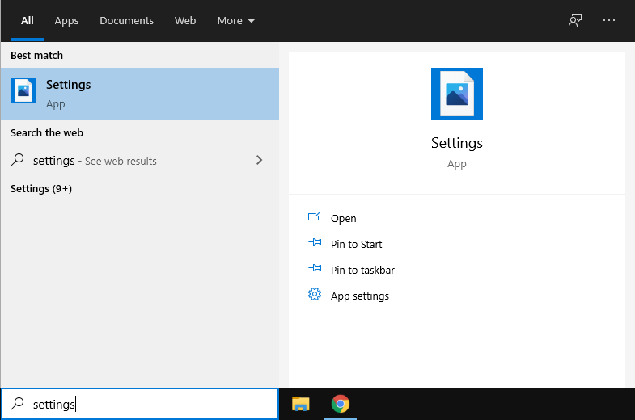
Task: Switch to the Documents tab
Action: click(126, 21)
